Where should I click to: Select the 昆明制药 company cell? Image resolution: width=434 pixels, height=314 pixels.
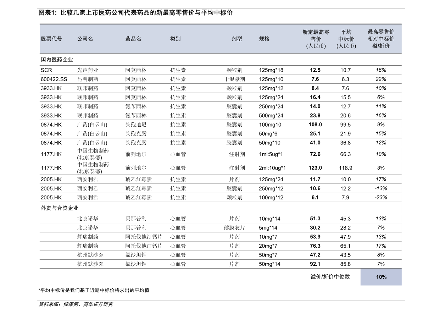pos(88,79)
